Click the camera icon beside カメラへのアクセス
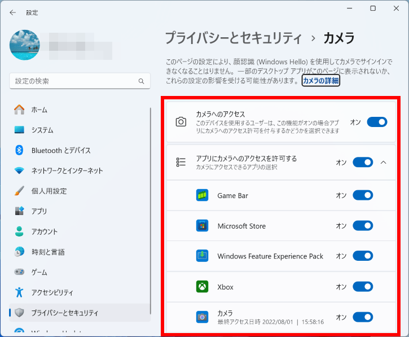 (x=181, y=122)
